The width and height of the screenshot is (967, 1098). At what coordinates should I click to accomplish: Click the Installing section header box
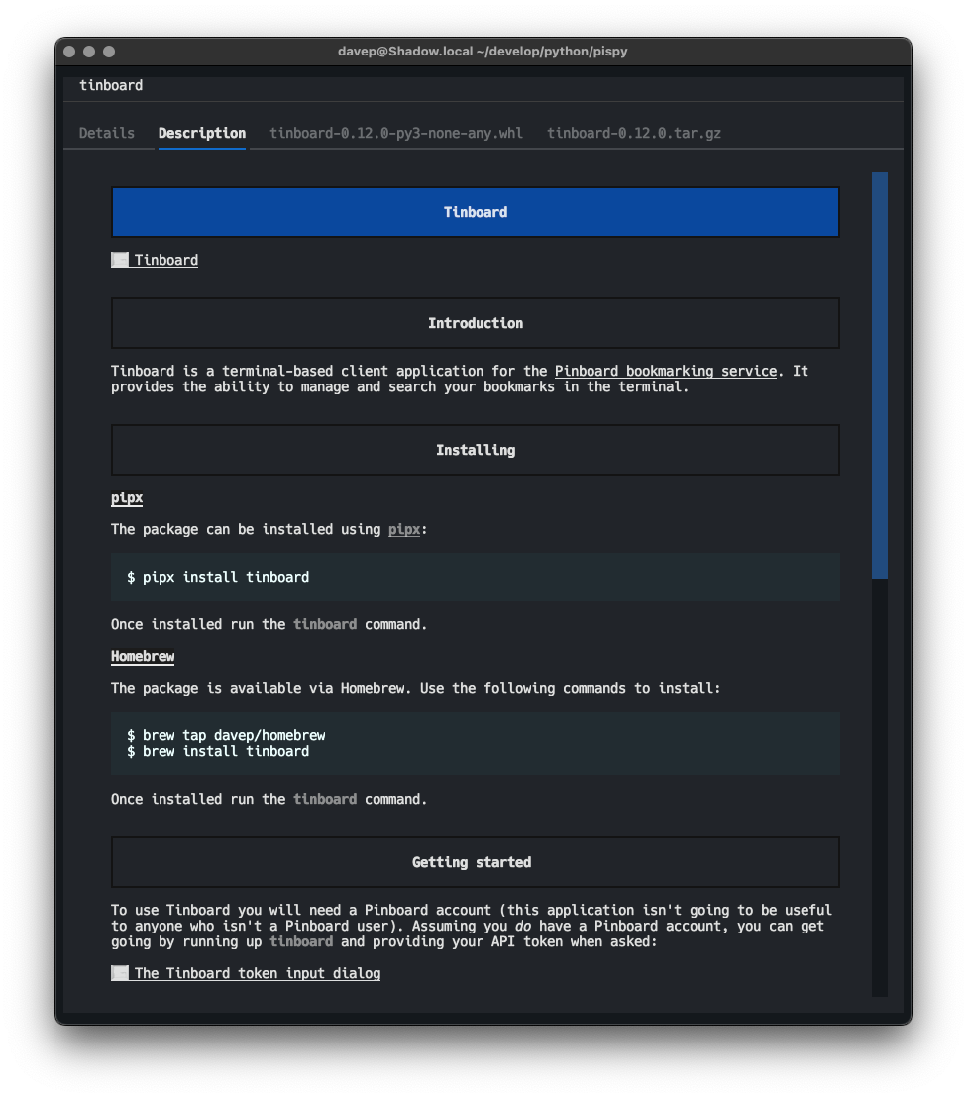(475, 449)
